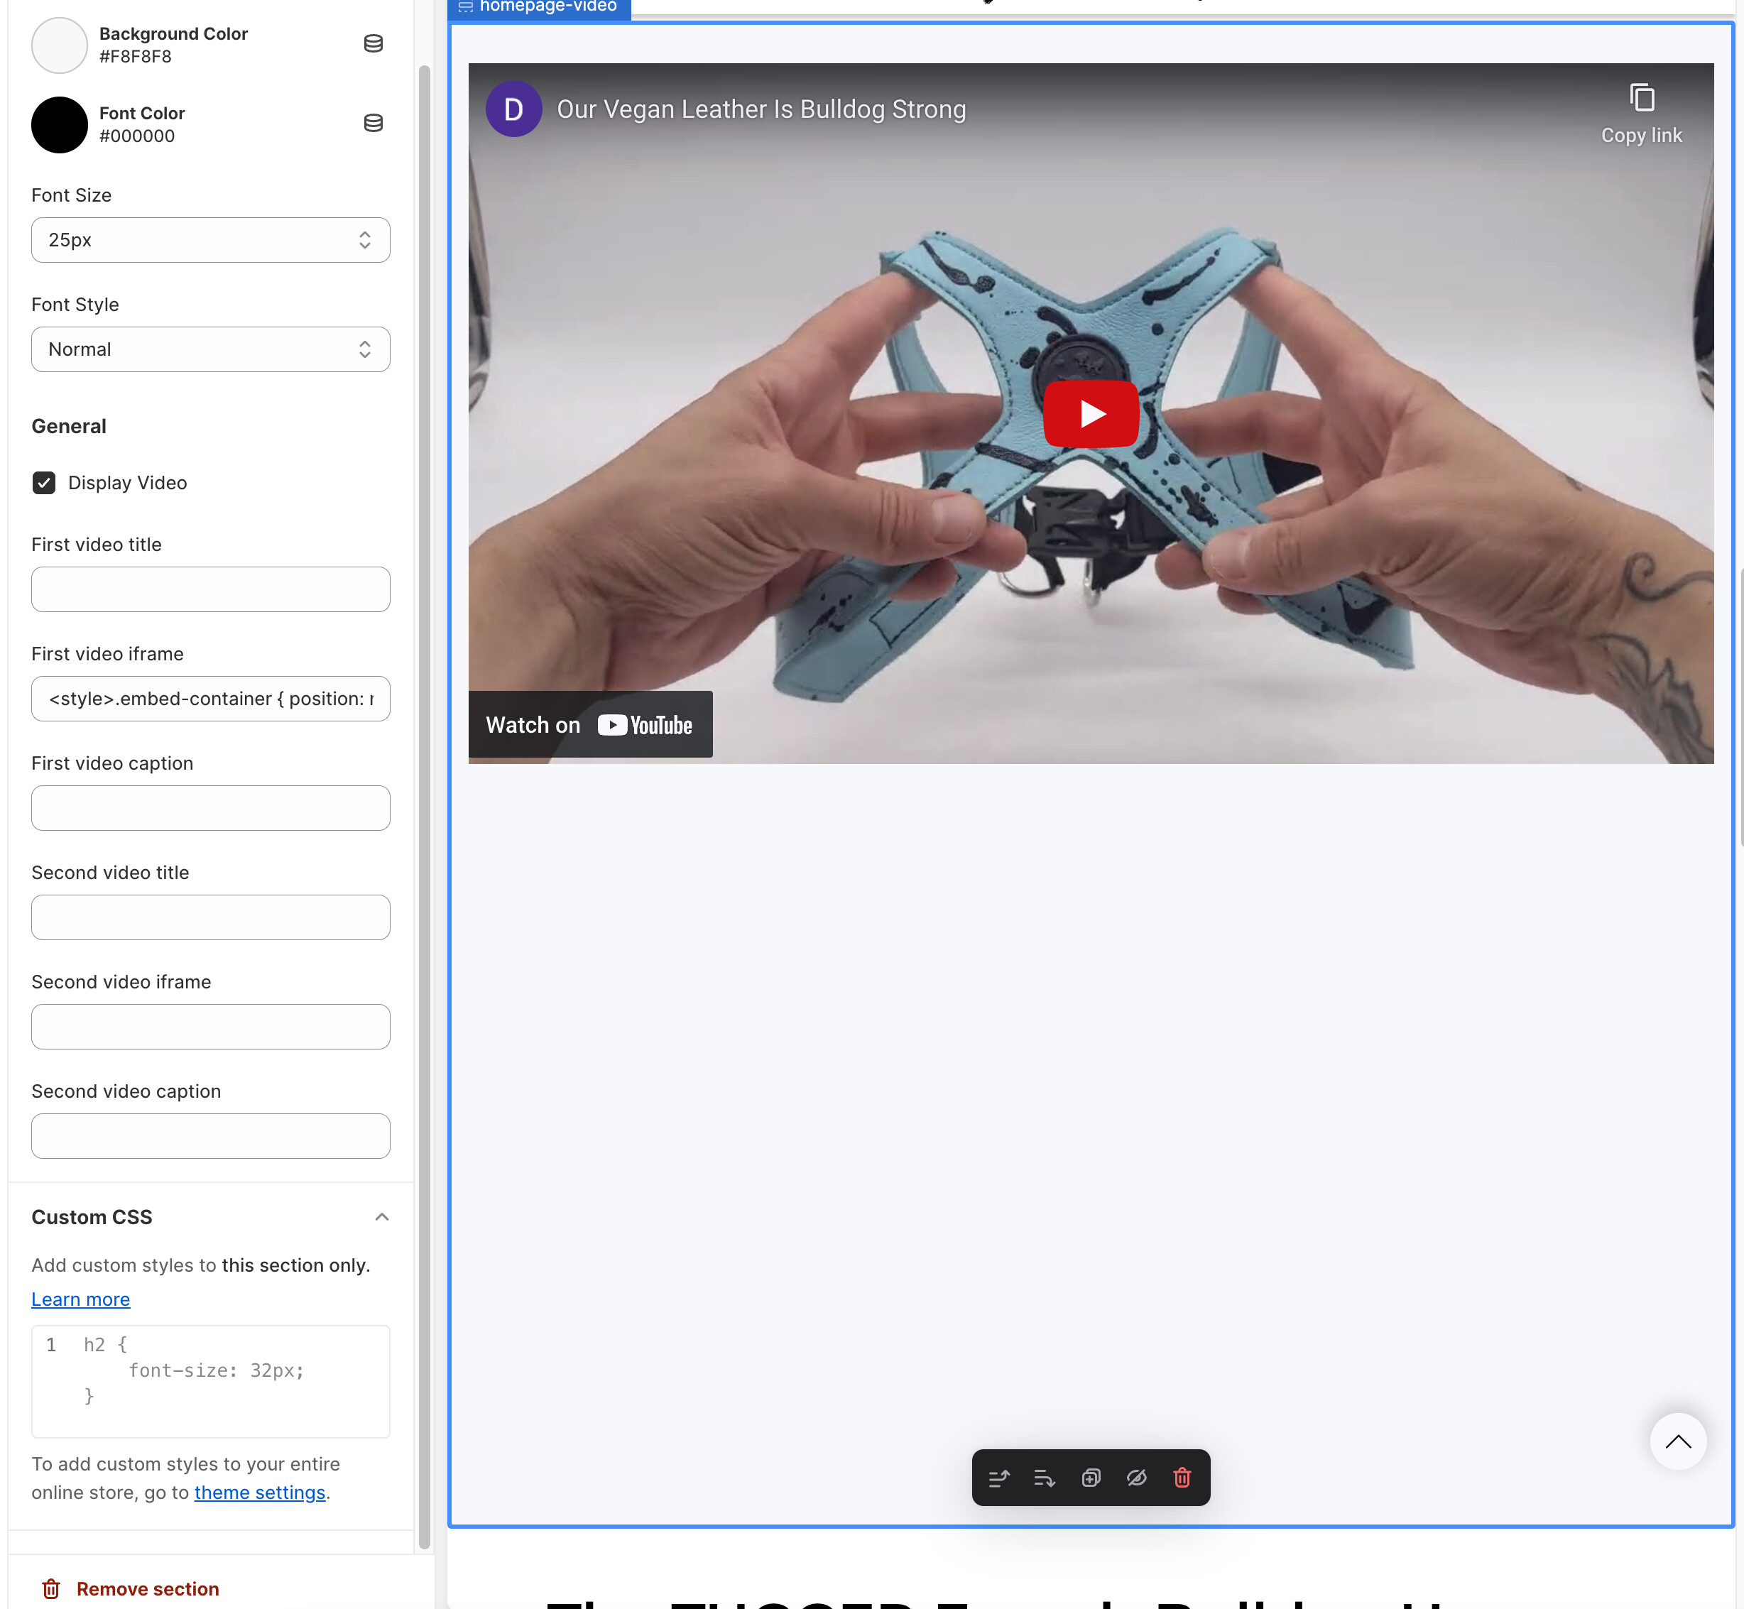Delete section with red trash icon
Screen dimensions: 1744x1609
1182,1478
